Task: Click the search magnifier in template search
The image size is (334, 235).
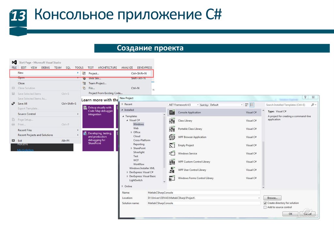Action: 312,105
